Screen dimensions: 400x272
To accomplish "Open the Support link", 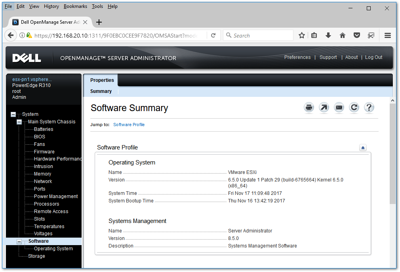I will (328, 57).
